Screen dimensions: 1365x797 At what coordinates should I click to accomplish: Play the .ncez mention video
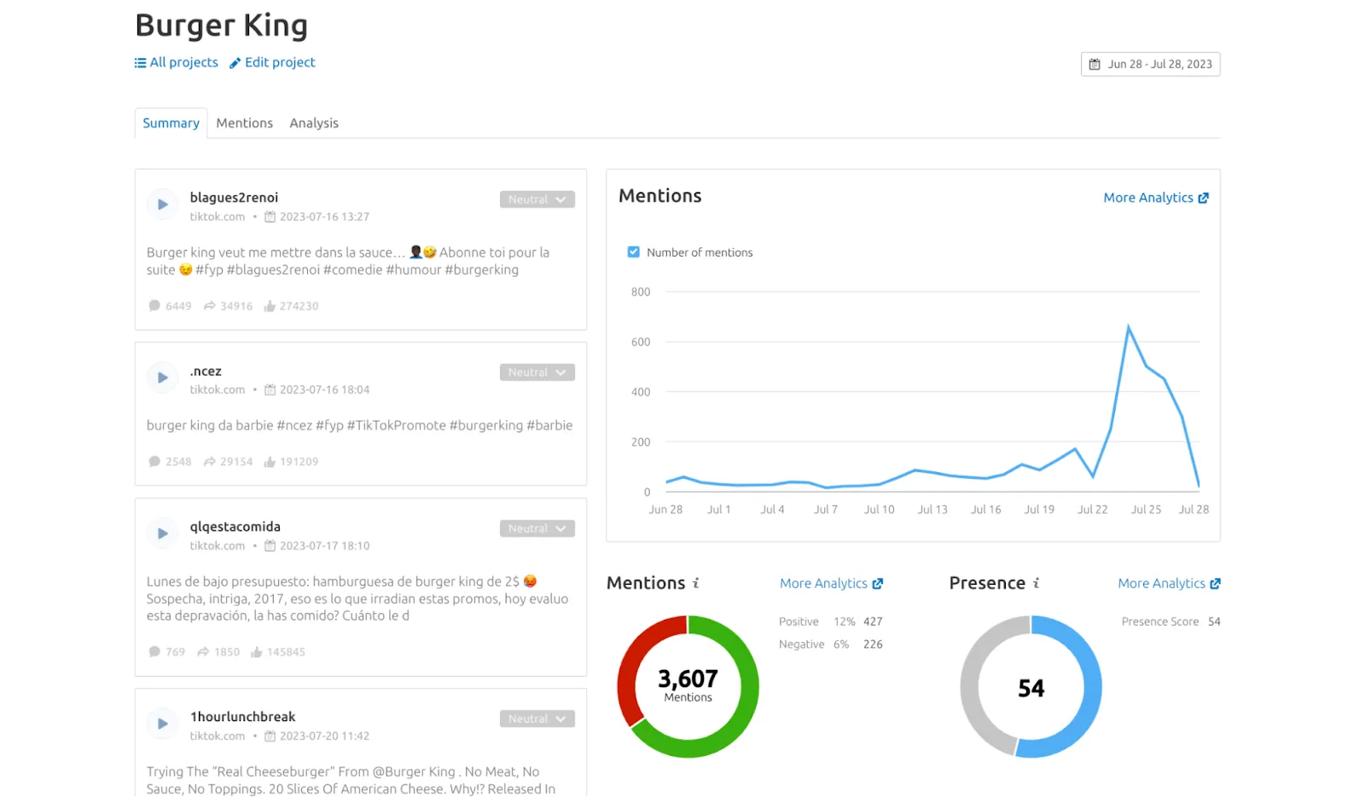(x=162, y=378)
